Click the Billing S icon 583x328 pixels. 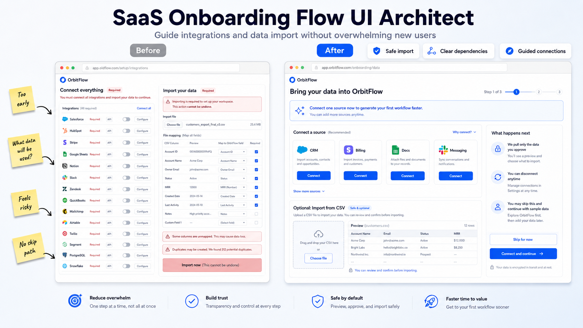pos(348,150)
